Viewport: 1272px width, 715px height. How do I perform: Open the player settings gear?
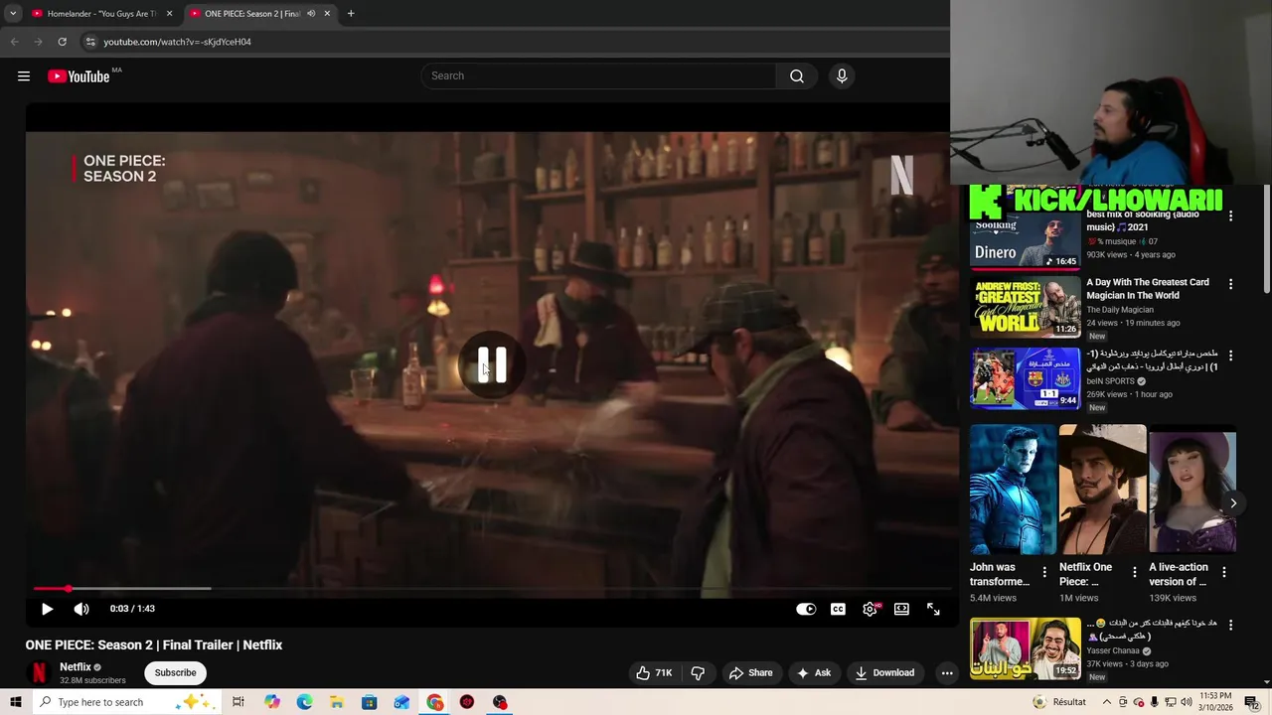(870, 609)
